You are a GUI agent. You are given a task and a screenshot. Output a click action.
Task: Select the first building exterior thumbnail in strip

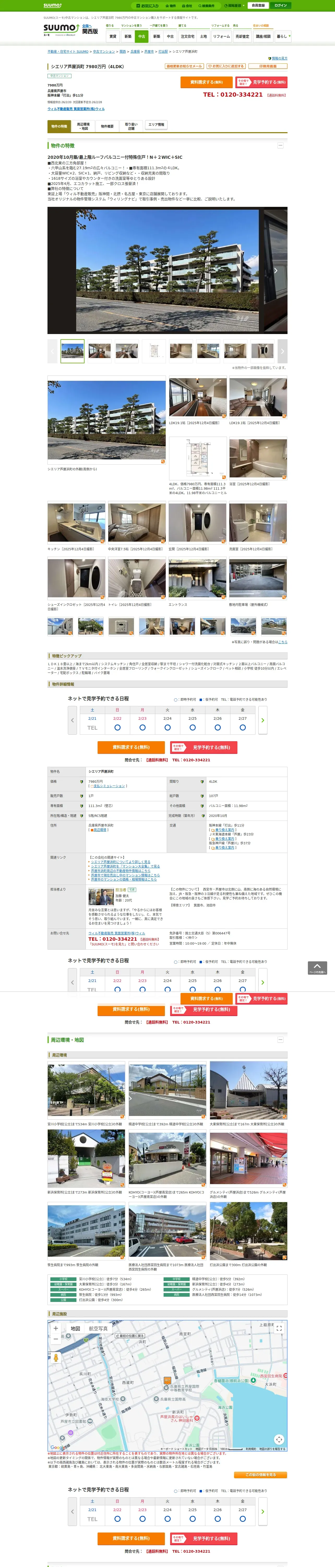[72, 351]
